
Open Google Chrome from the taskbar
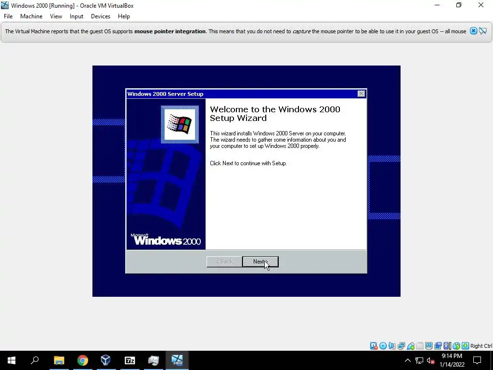click(x=83, y=360)
